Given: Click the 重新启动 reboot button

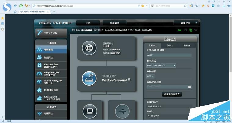Looking at the screenshot, I should tap(114, 23).
